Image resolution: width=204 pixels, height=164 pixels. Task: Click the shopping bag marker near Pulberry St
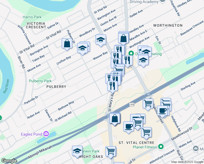(67, 44)
